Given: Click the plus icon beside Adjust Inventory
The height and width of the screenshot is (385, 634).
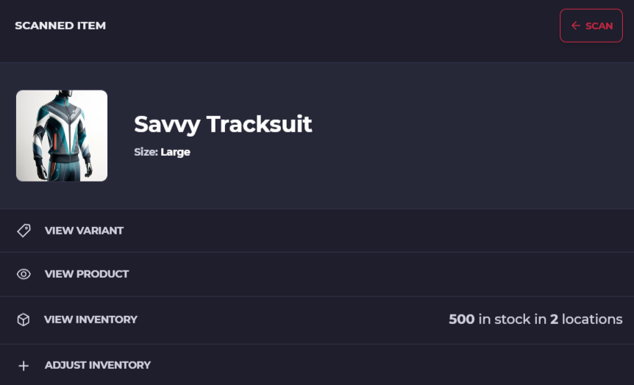Looking at the screenshot, I should [x=24, y=366].
